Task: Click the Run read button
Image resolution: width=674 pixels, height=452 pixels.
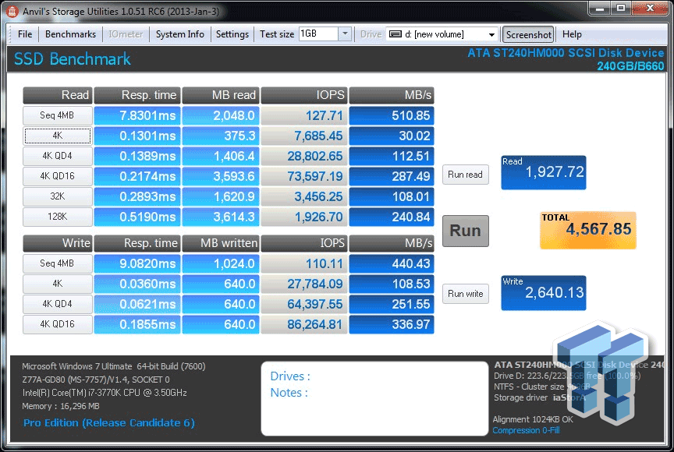Action: click(465, 175)
